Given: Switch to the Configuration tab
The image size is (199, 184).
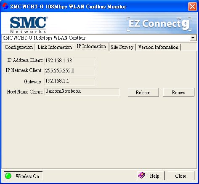Looking at the screenshot, I should tap(19, 47).
